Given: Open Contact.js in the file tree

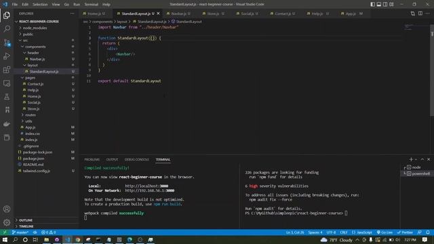Looking at the screenshot, I should 35,84.
